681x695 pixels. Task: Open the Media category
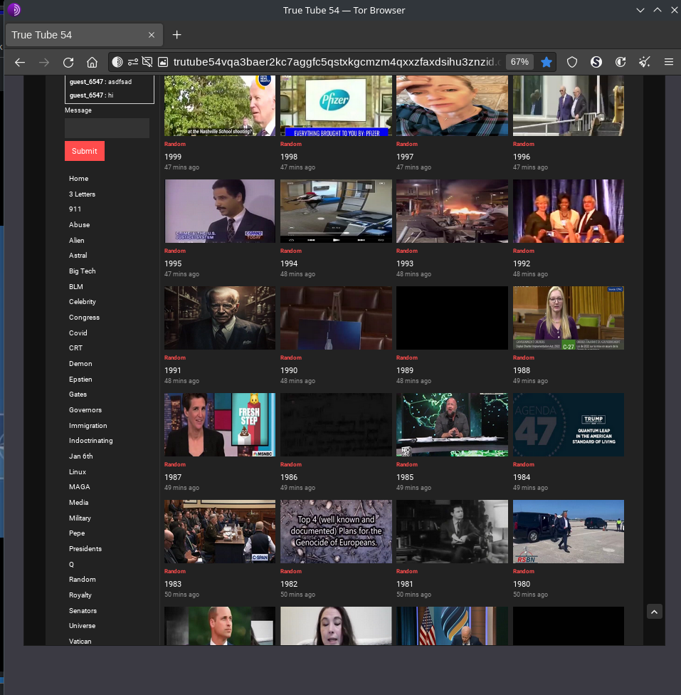(x=78, y=503)
